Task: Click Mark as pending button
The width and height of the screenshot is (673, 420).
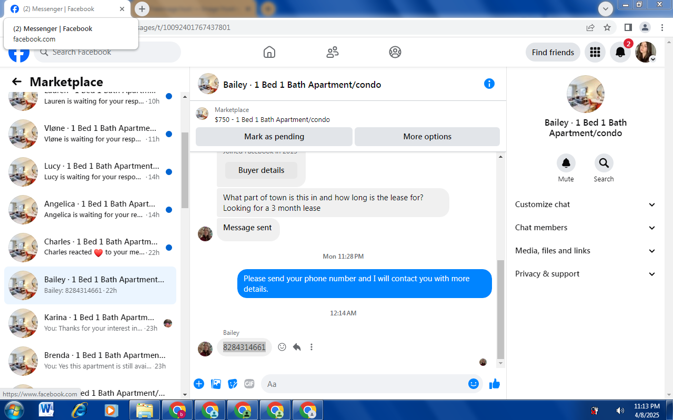Action: coord(274,137)
